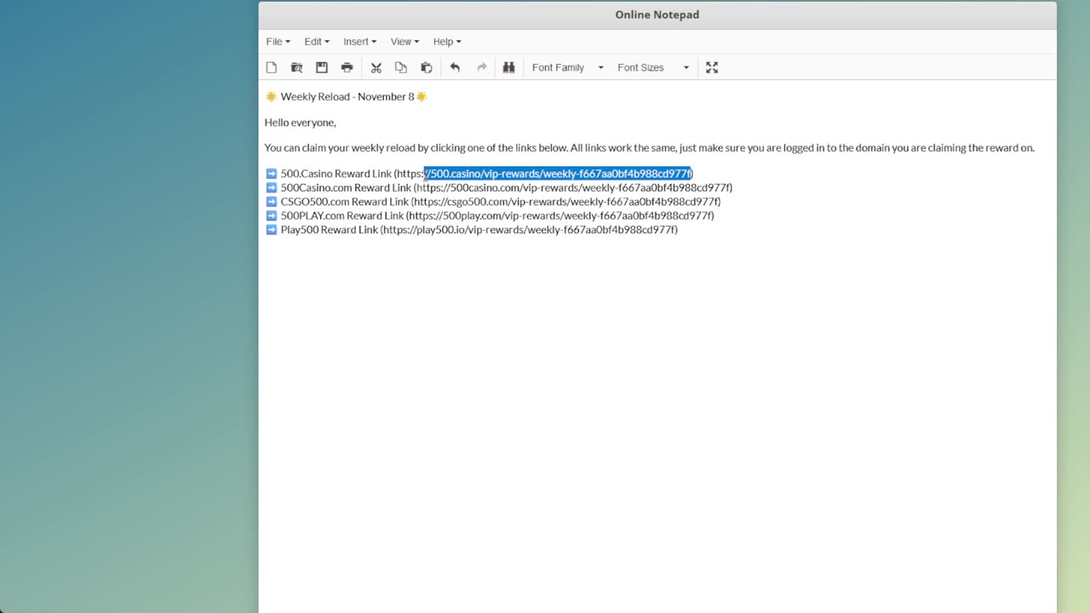Click the Cut scissors icon
The height and width of the screenshot is (613, 1090).
click(x=376, y=67)
